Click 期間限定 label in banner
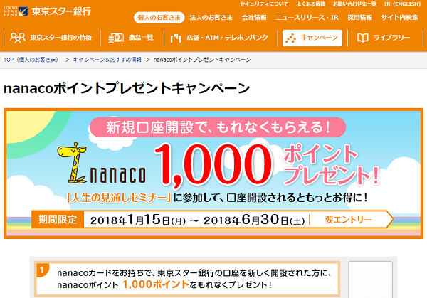 pyautogui.click(x=58, y=219)
